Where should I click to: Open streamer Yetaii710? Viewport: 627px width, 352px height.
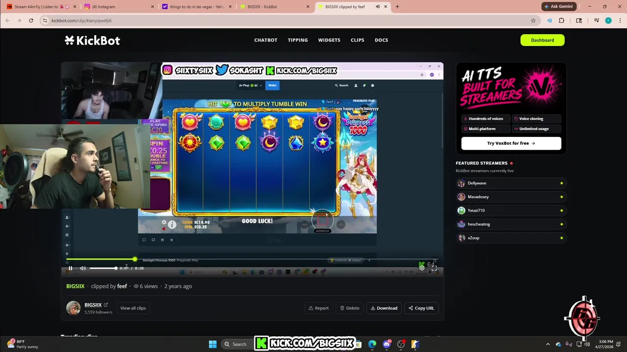click(x=511, y=210)
